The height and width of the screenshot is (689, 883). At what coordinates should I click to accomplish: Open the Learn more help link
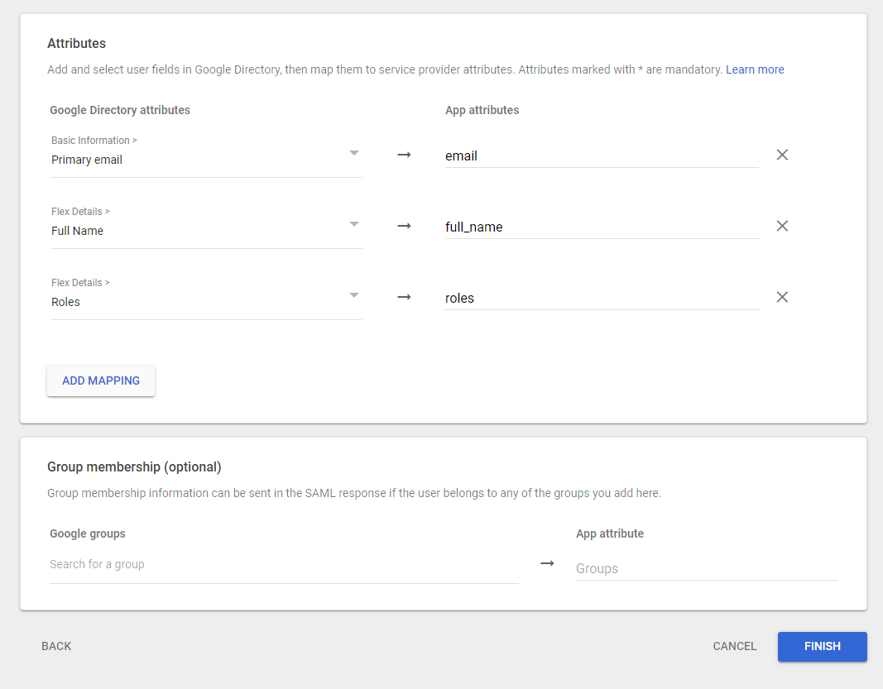coord(755,69)
